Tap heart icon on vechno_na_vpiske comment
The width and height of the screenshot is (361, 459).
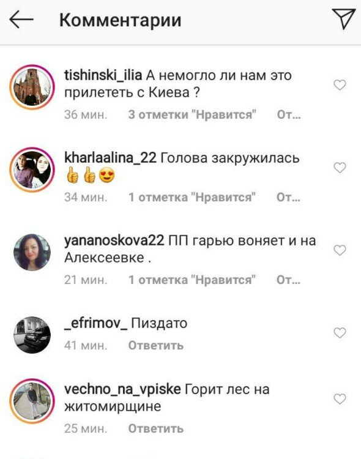340,399
